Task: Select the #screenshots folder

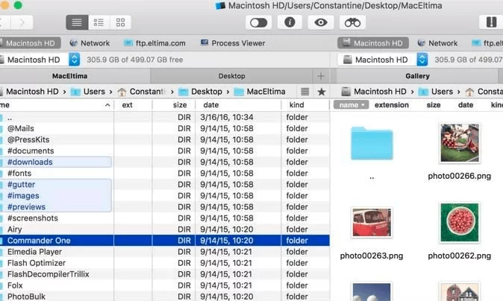Action: point(165,218)
